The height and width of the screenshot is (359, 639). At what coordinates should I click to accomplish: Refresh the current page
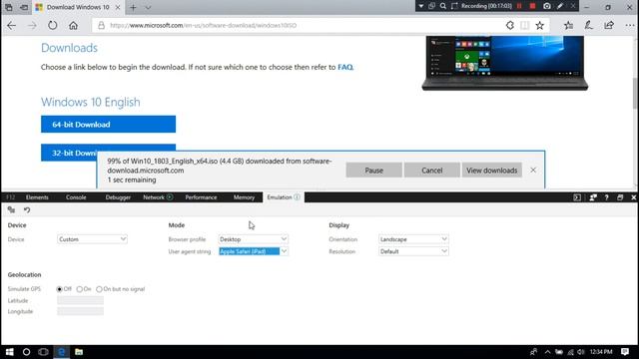click(53, 25)
